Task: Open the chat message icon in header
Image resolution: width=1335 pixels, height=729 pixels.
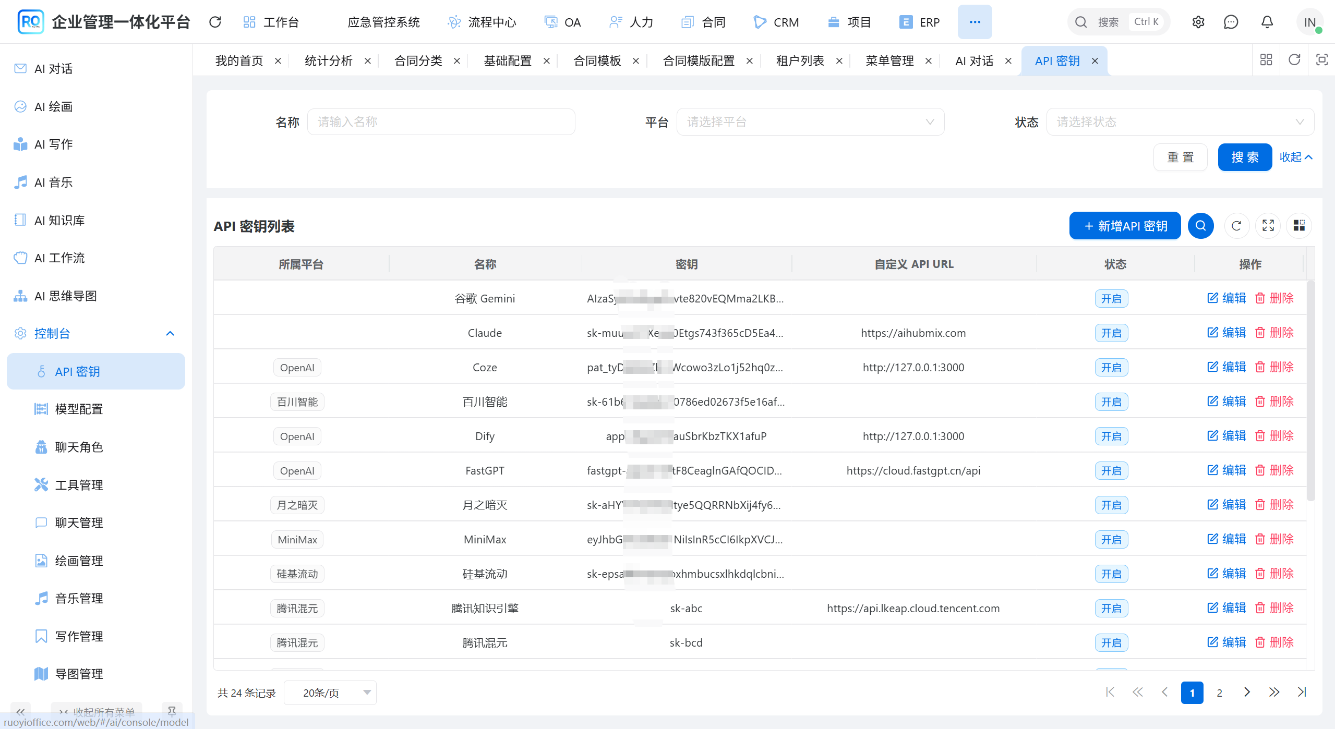Action: pos(1231,22)
